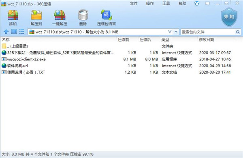This screenshot has height=158, width=243.
Task: Click the date 2018-04-27 10:45
Action: point(215,59)
